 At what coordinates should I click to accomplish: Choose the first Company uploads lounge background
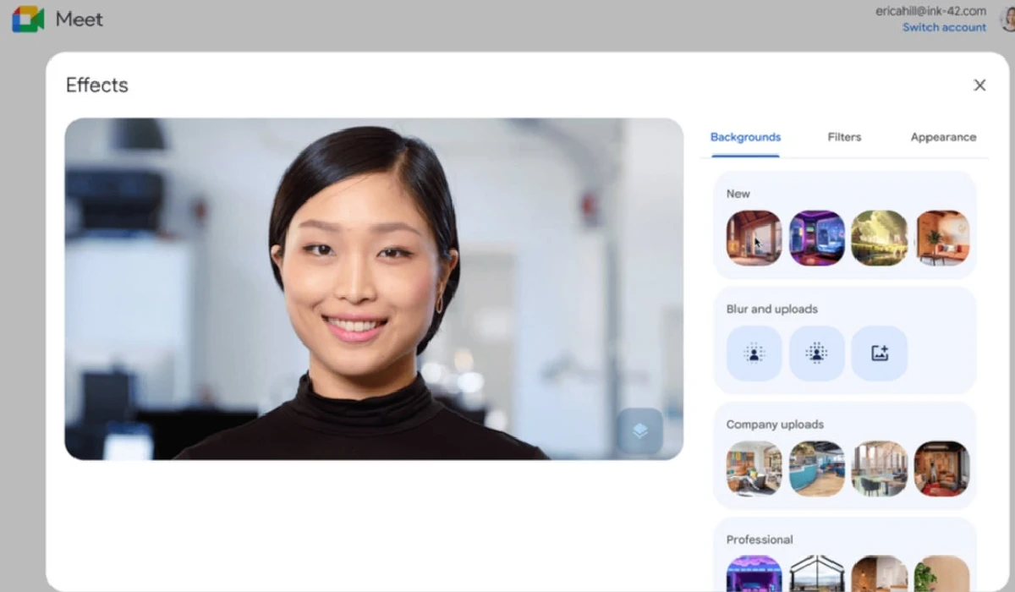coord(754,469)
